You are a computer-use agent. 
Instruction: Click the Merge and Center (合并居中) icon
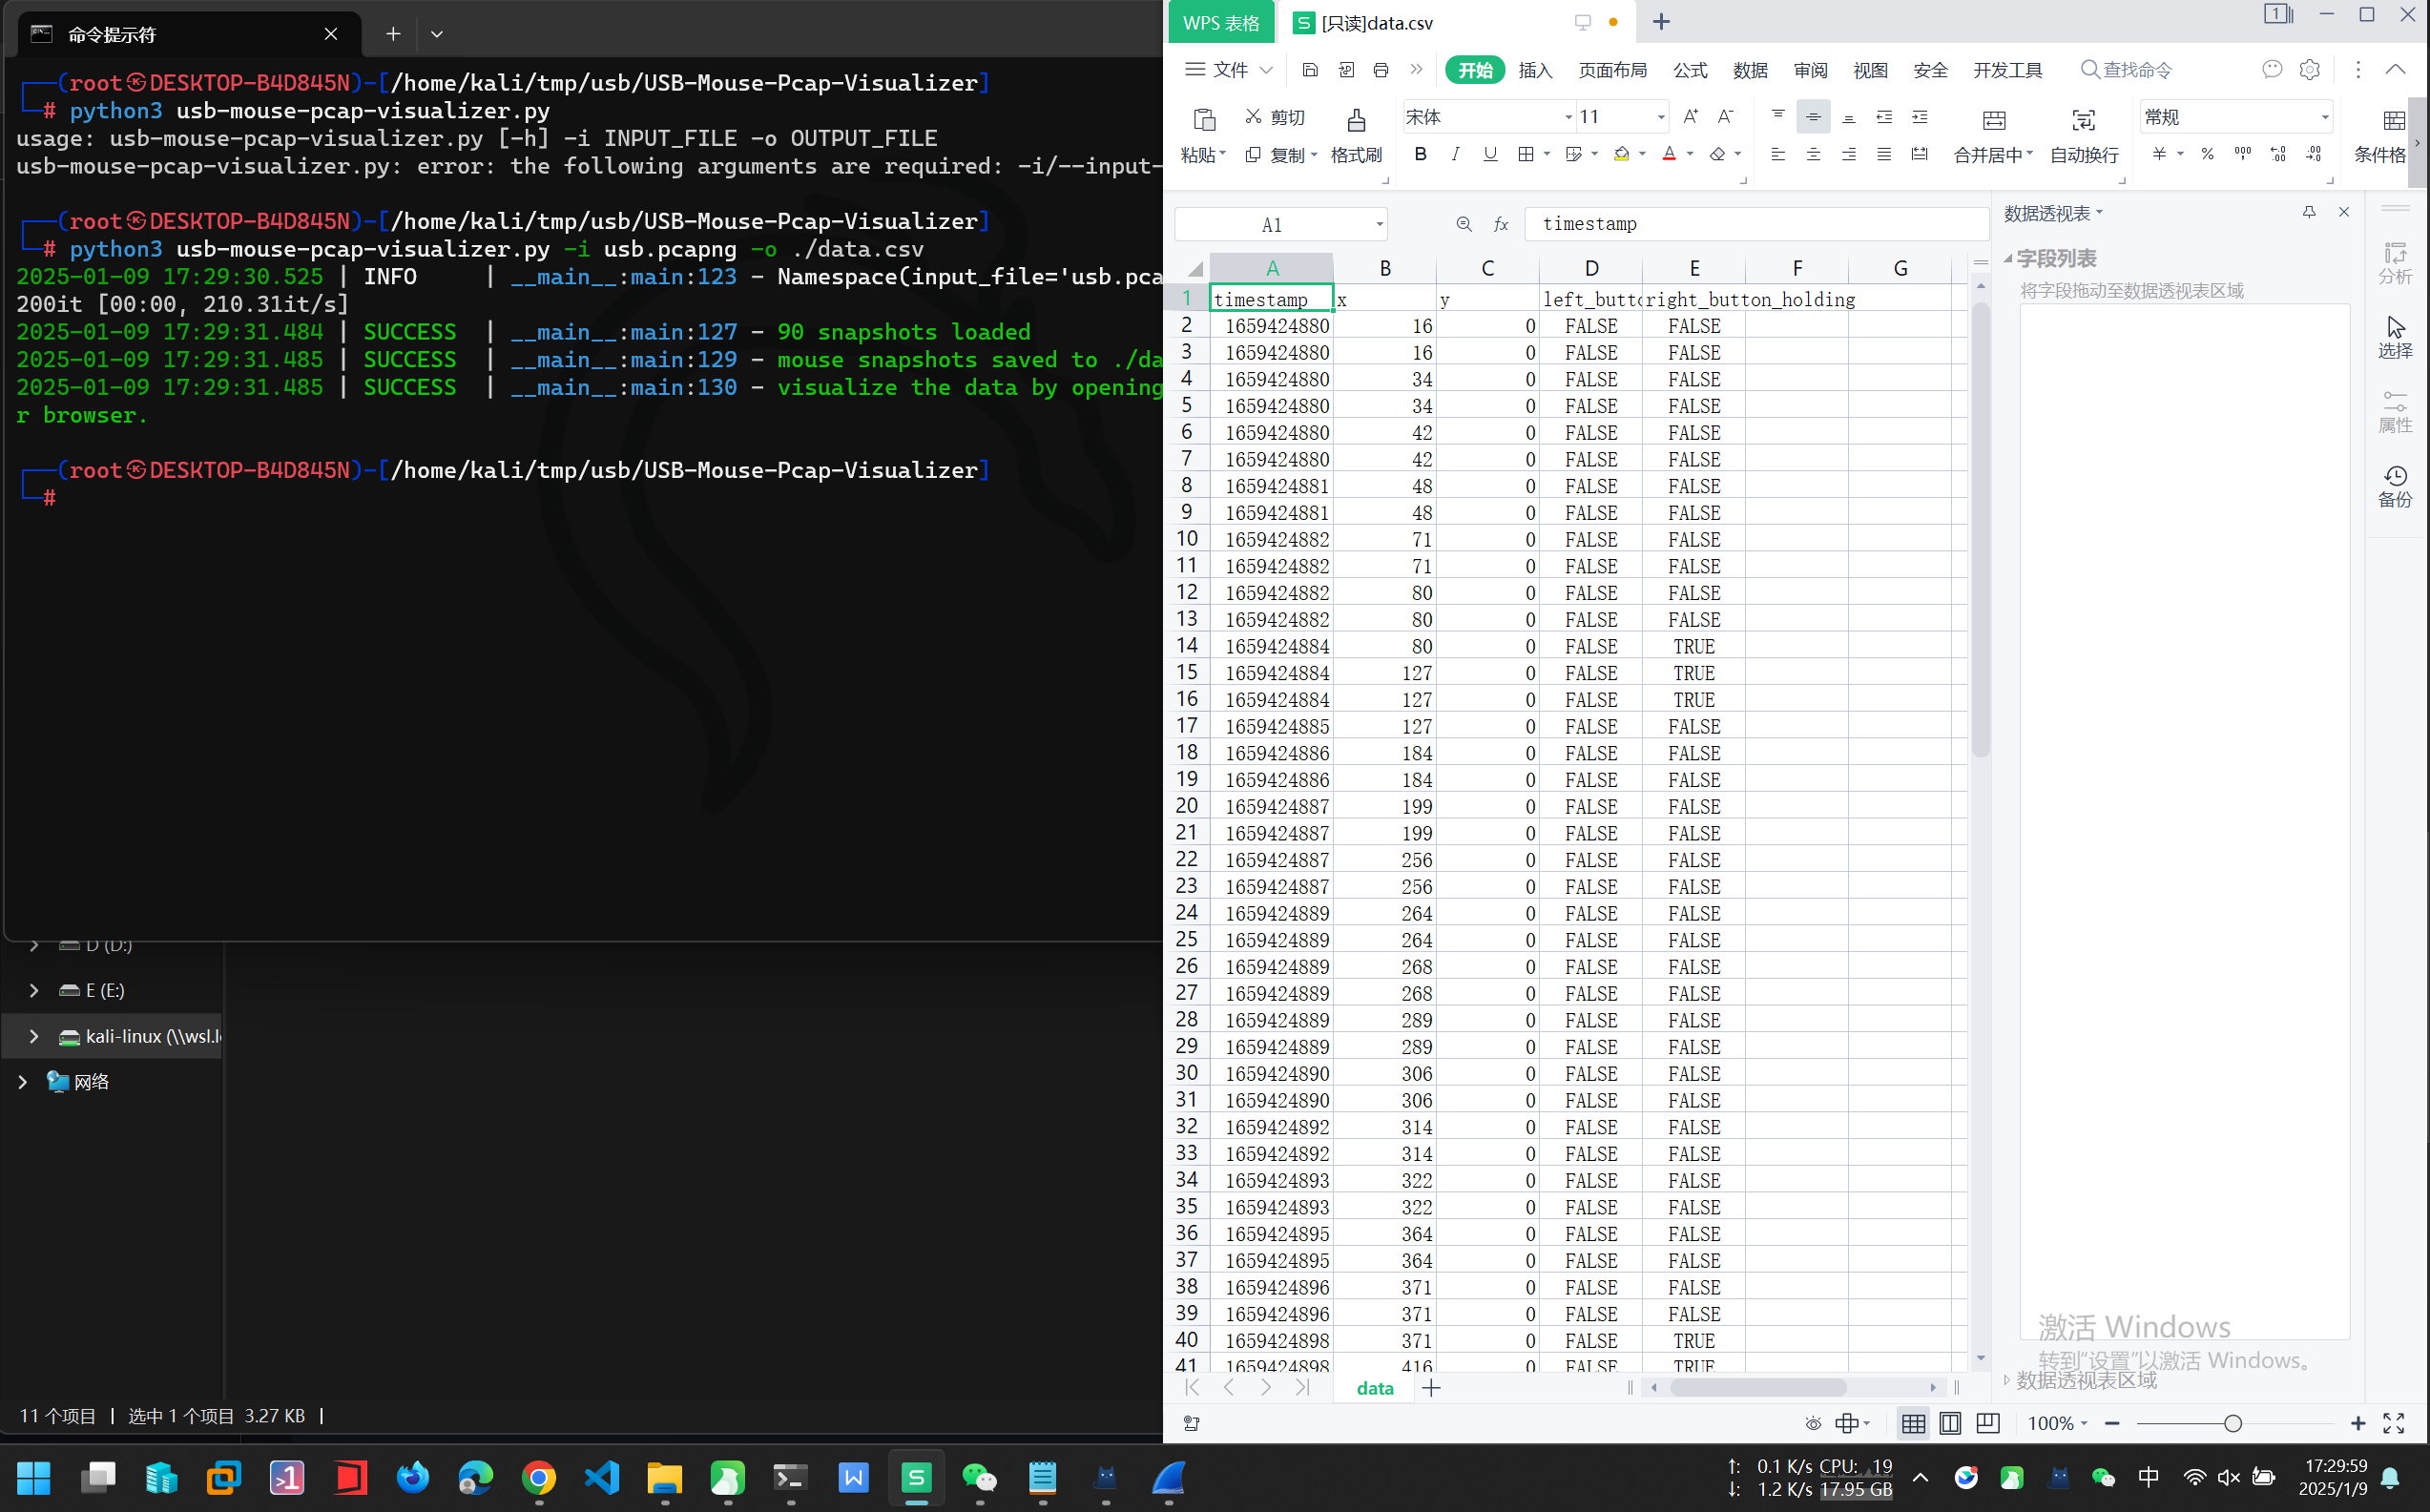click(1993, 121)
